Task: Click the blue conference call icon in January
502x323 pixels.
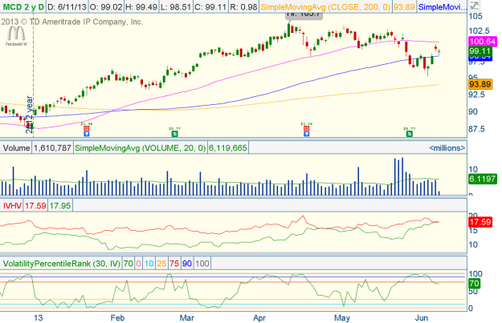Action: 87,134
